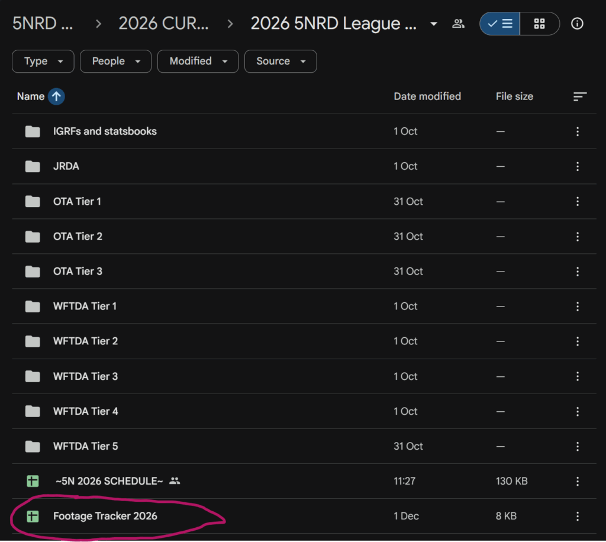The image size is (606, 542).
Task: Expand the Type filter dropdown
Action: (43, 62)
